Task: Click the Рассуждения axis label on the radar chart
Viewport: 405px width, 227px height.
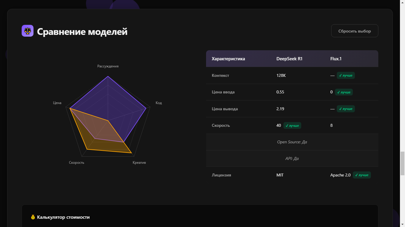Action: coord(108,66)
